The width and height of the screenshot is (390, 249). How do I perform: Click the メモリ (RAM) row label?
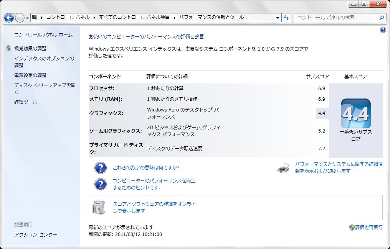(106, 99)
